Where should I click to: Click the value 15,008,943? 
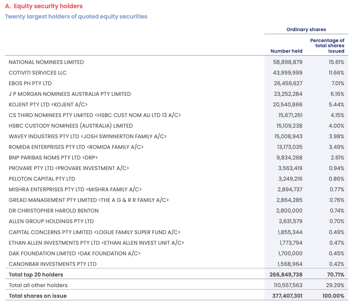pos(288,137)
